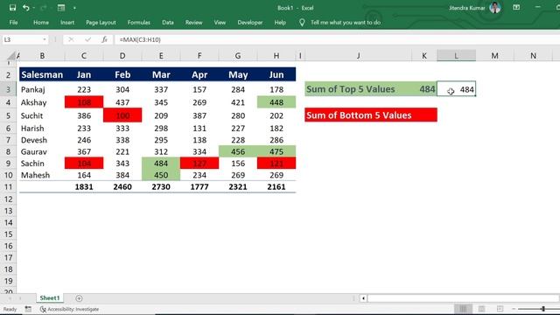The image size is (560, 315).
Task: Click the Ribbon Display Options icon
Action: (x=516, y=7)
